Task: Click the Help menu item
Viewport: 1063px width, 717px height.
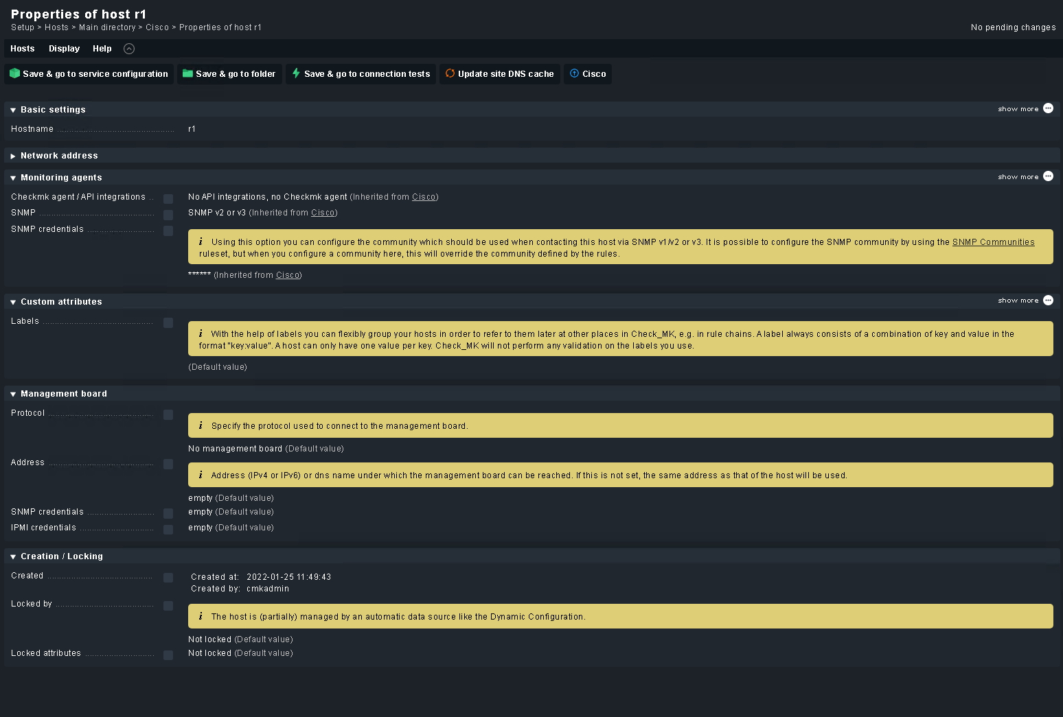Action: (x=102, y=49)
